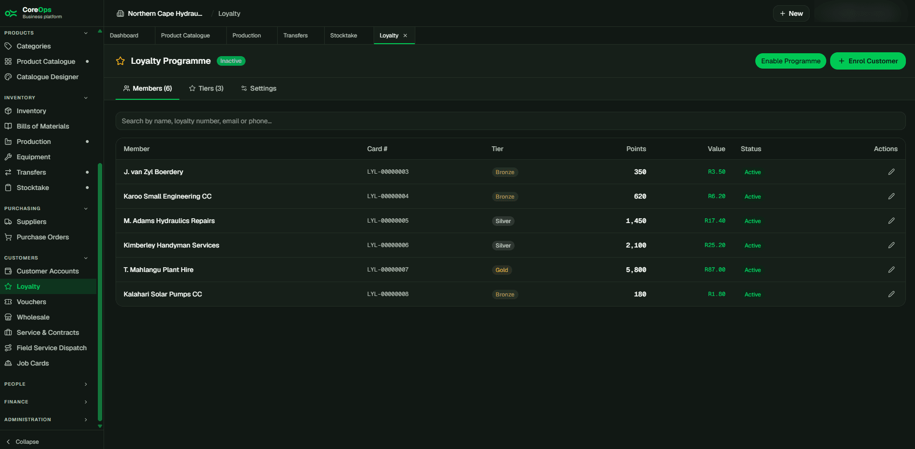915x449 pixels.
Task: Edit Kalahari Solar Pumps CC pencil icon
Action: pyautogui.click(x=892, y=294)
